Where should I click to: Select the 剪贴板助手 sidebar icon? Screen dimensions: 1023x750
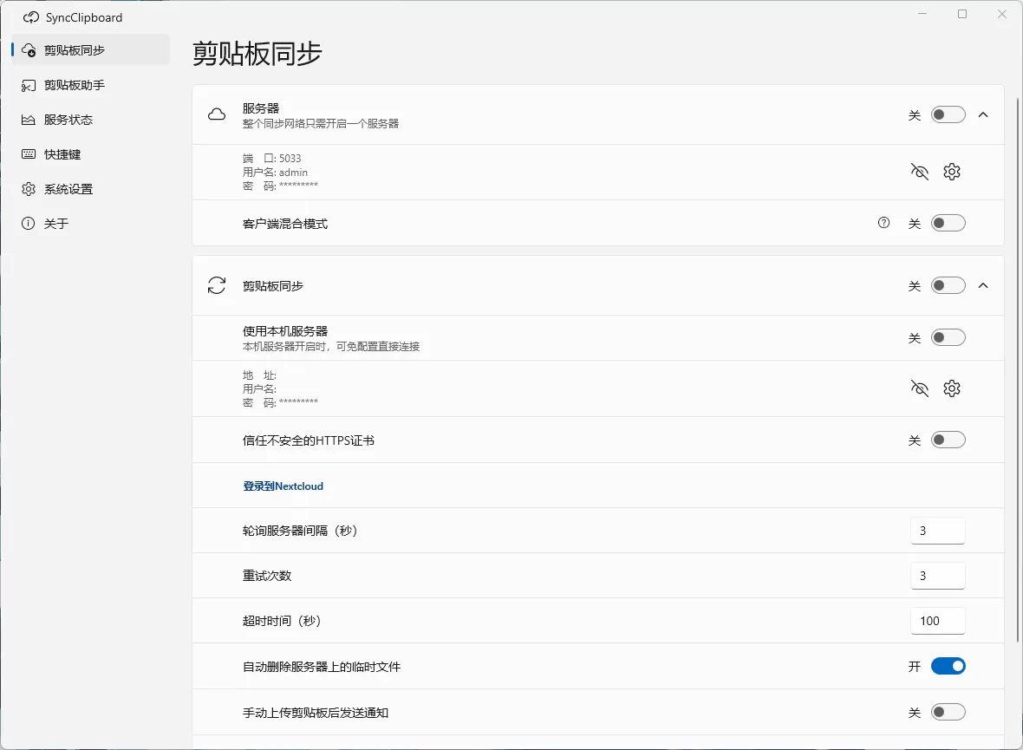click(29, 85)
